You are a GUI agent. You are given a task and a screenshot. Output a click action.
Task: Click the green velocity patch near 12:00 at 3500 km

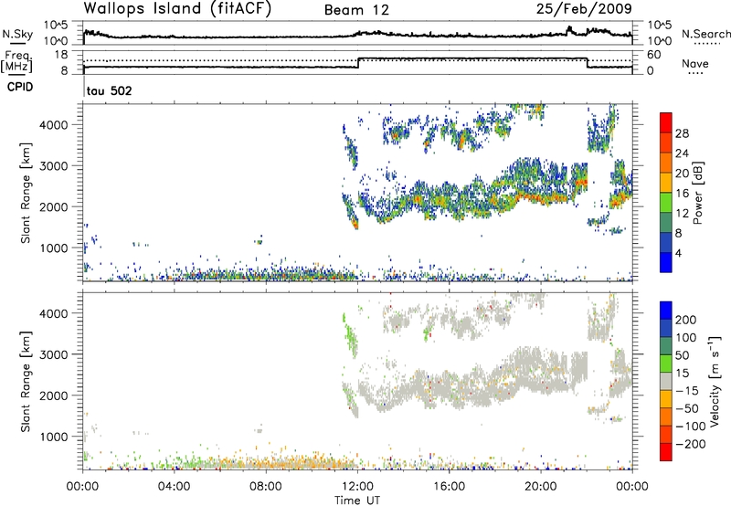coord(351,336)
